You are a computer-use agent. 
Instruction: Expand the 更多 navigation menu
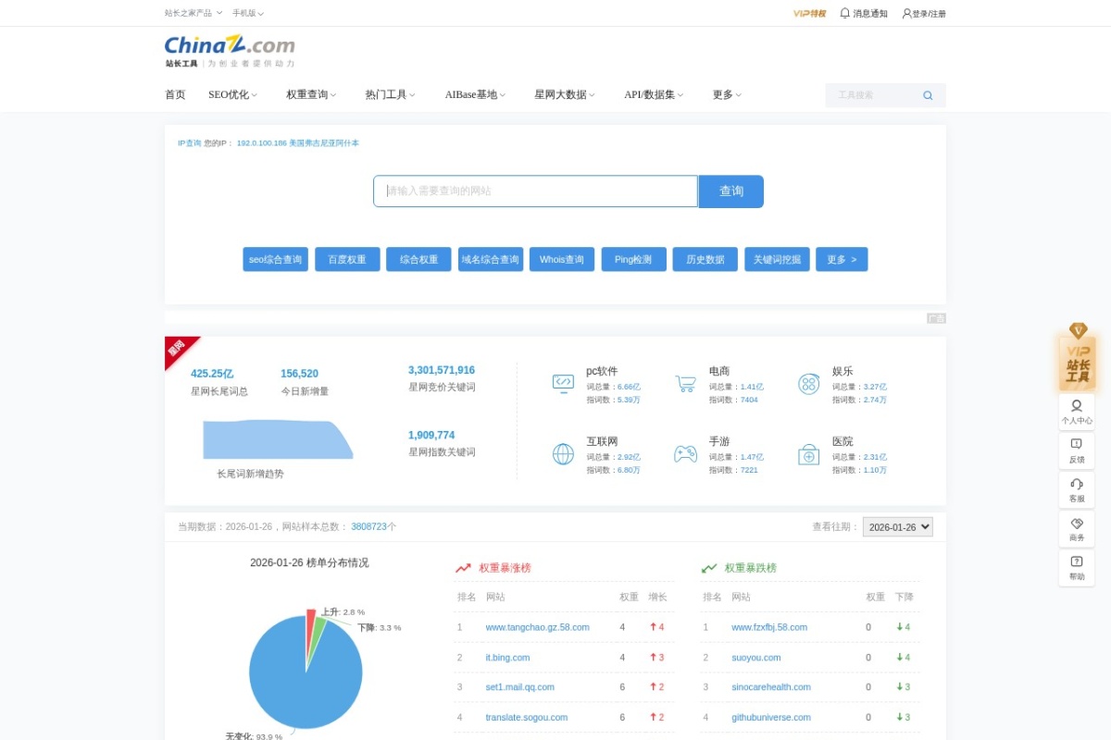coord(726,93)
